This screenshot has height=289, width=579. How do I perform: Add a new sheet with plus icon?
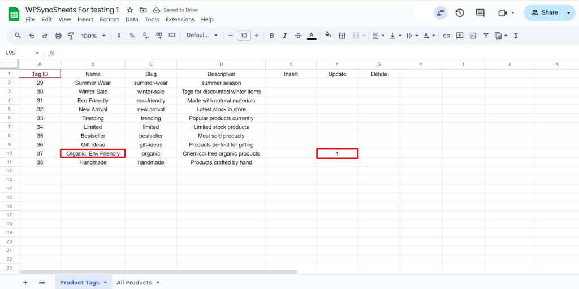(x=25, y=282)
